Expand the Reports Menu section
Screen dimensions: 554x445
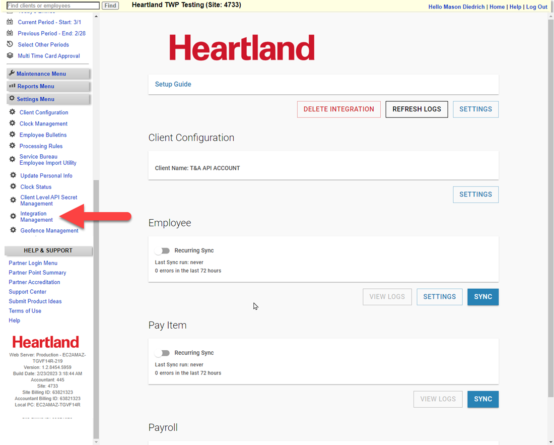[48, 86]
